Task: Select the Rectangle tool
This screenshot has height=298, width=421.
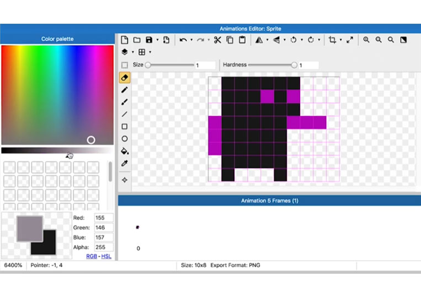Action: point(125,127)
